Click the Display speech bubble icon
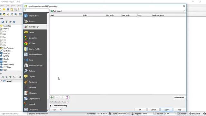Viewport: 206px width, 116px height. [26, 76]
